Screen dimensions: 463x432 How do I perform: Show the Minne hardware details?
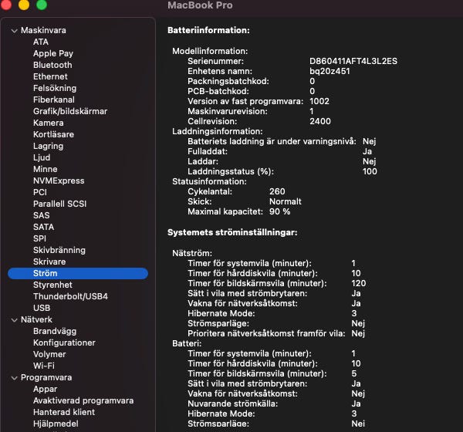pos(46,169)
